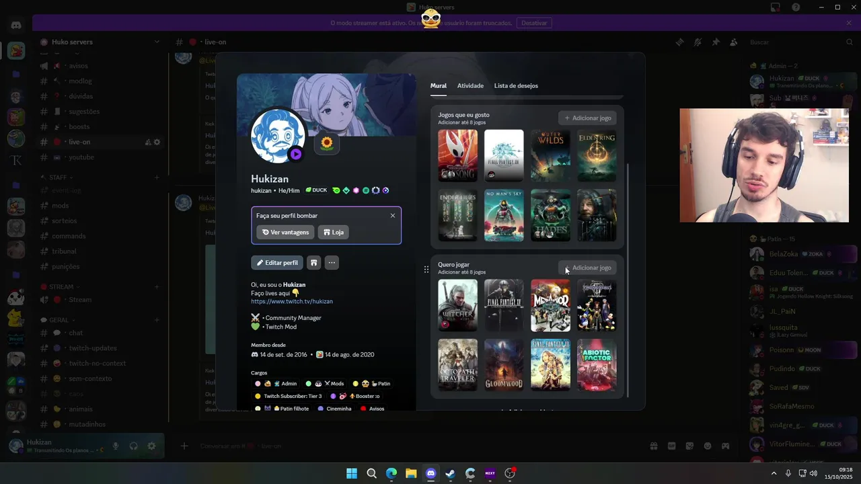
Task: Click the Mods role chip
Action: pos(325,383)
